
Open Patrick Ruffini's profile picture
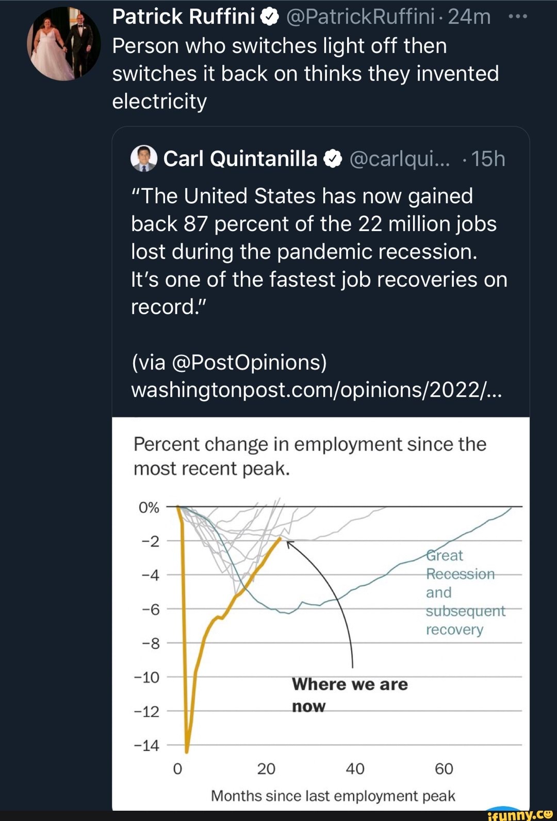click(x=64, y=44)
